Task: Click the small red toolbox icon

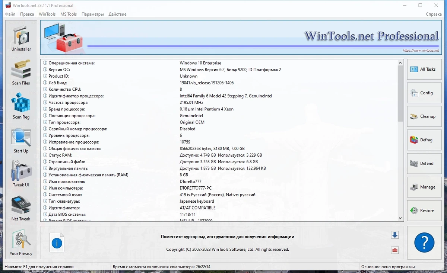Action: pyautogui.click(x=395, y=250)
